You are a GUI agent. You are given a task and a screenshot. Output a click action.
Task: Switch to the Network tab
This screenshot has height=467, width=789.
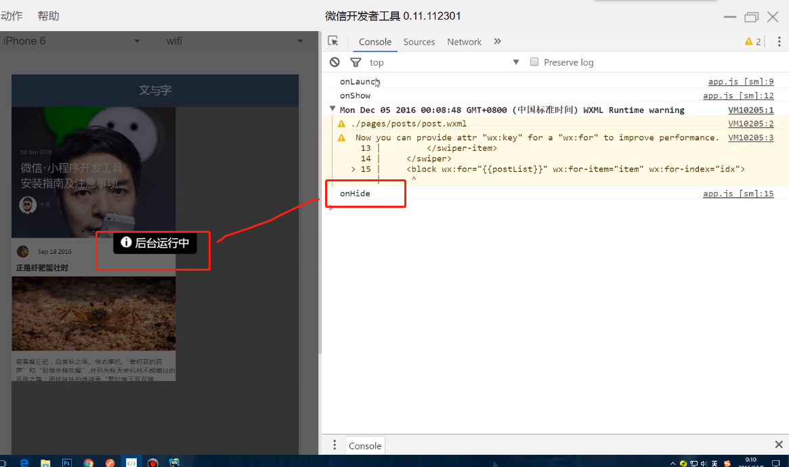click(464, 42)
